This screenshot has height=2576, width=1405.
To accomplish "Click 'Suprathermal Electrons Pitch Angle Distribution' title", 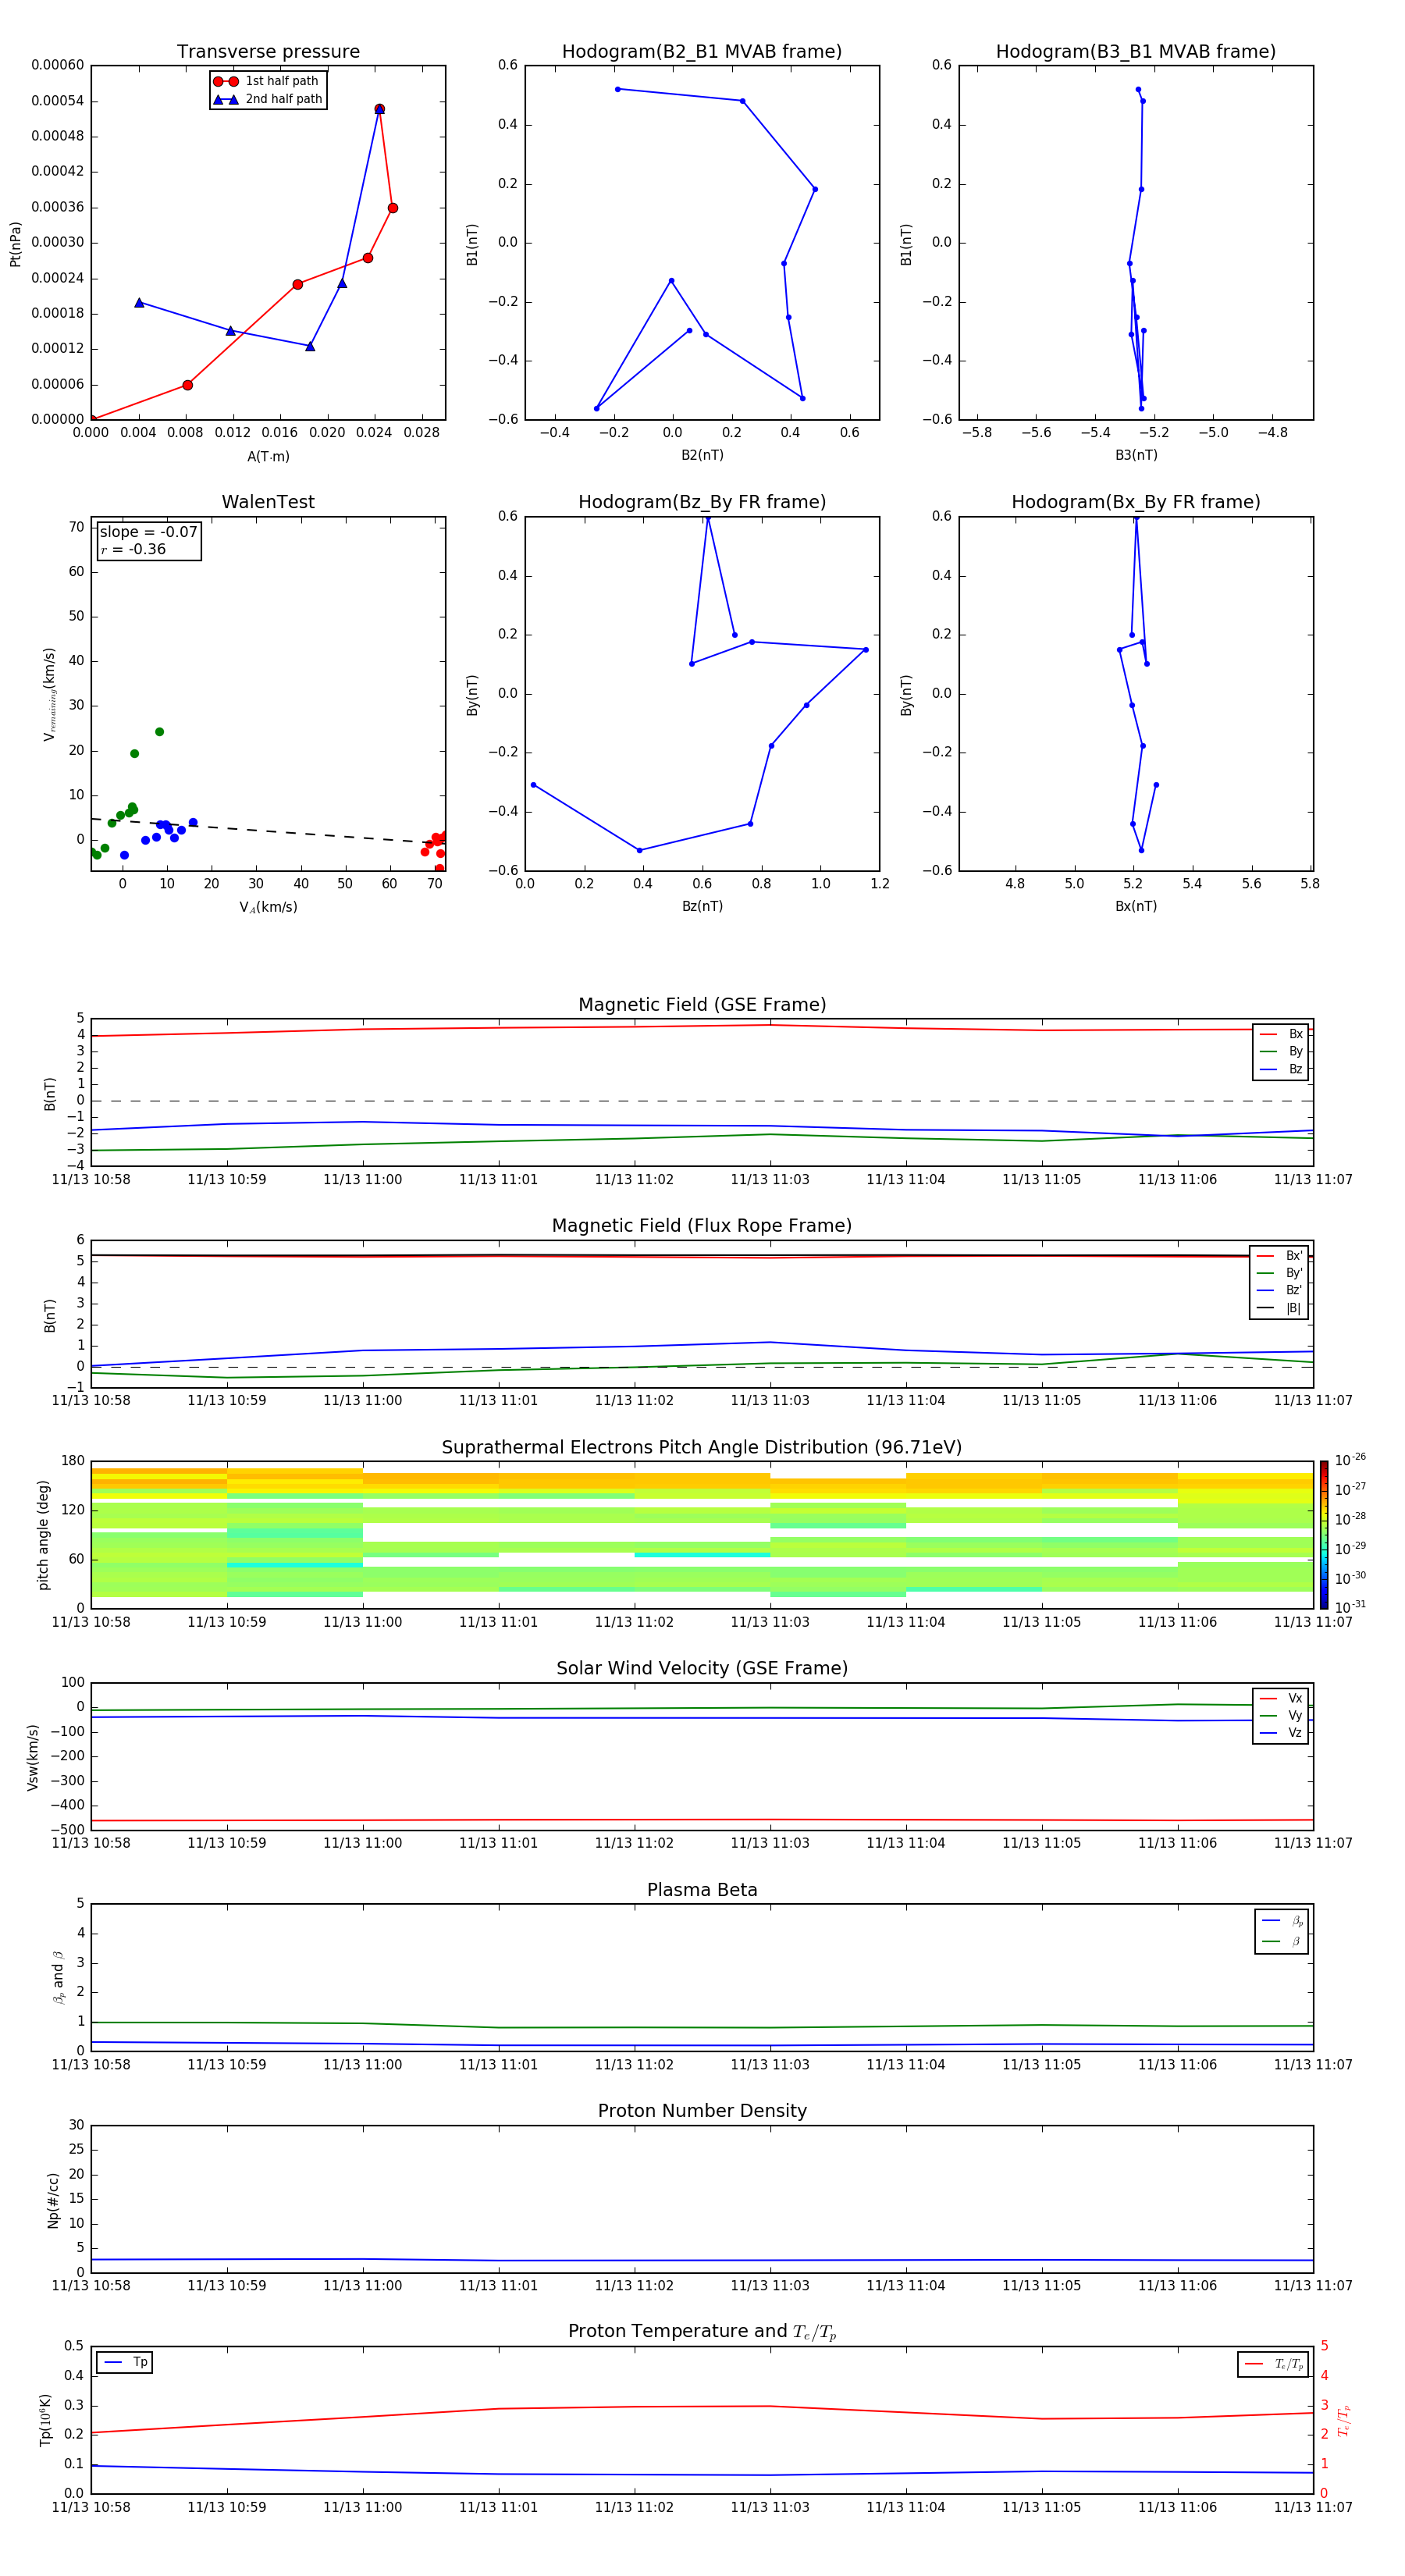I will [x=702, y=1448].
